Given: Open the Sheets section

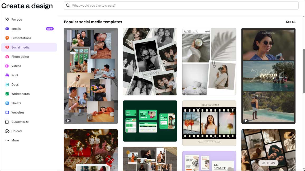Looking at the screenshot, I should click(16, 103).
